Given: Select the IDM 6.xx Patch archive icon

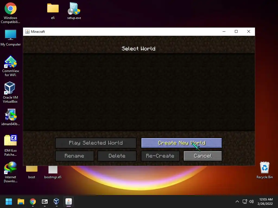Looking at the screenshot, I should 11,145.
